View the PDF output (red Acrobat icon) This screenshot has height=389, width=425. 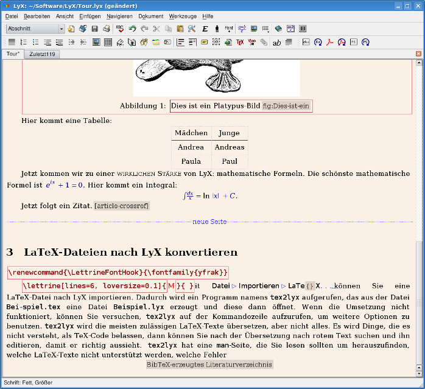(329, 42)
